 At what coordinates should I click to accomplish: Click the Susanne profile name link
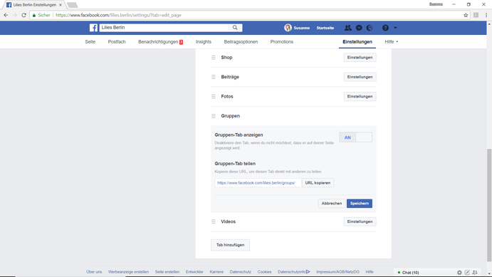tap(302, 28)
